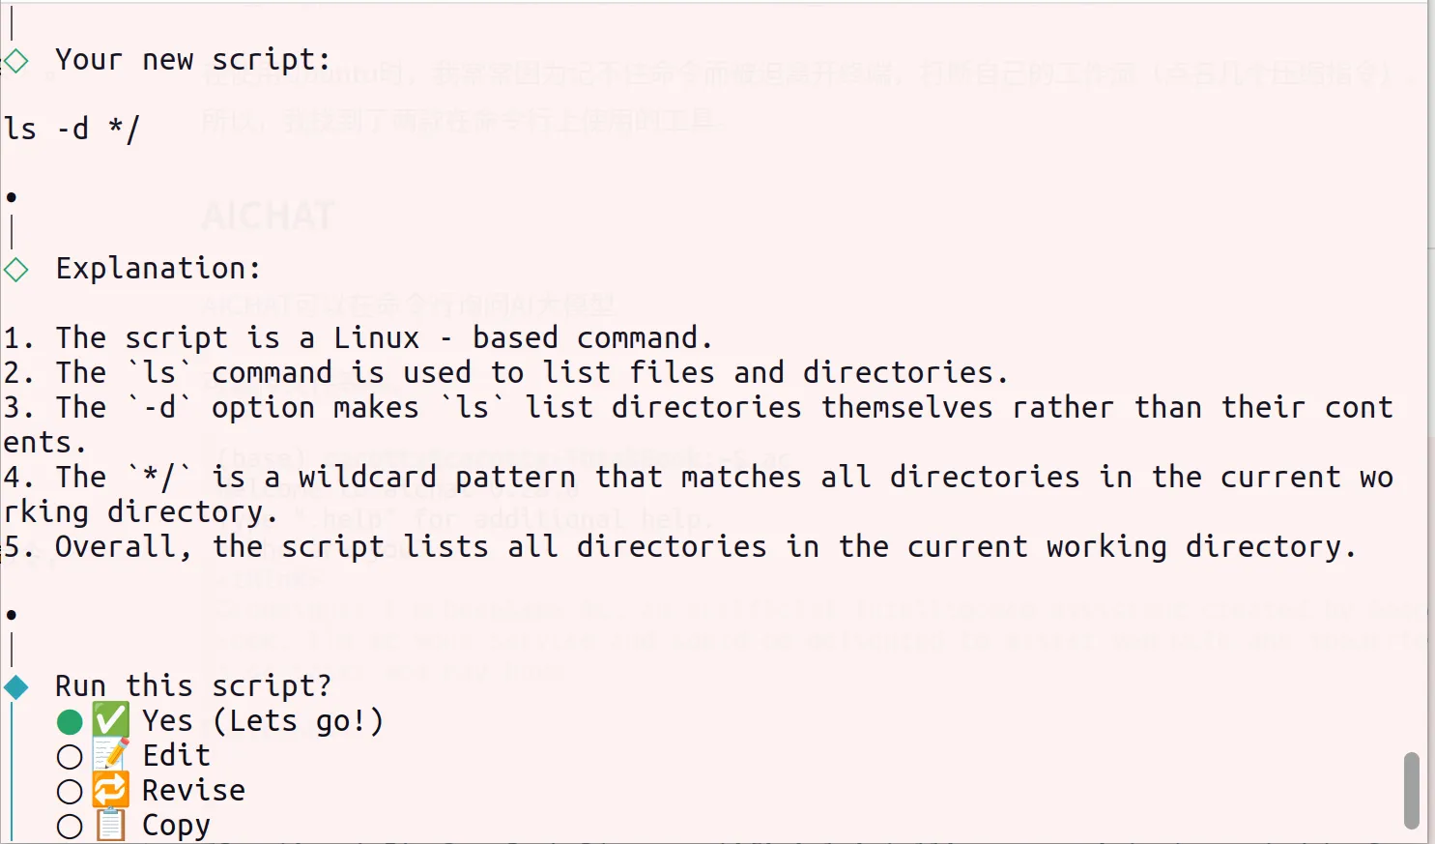Select the Edit radio button
This screenshot has width=1435, height=844.
tap(70, 757)
